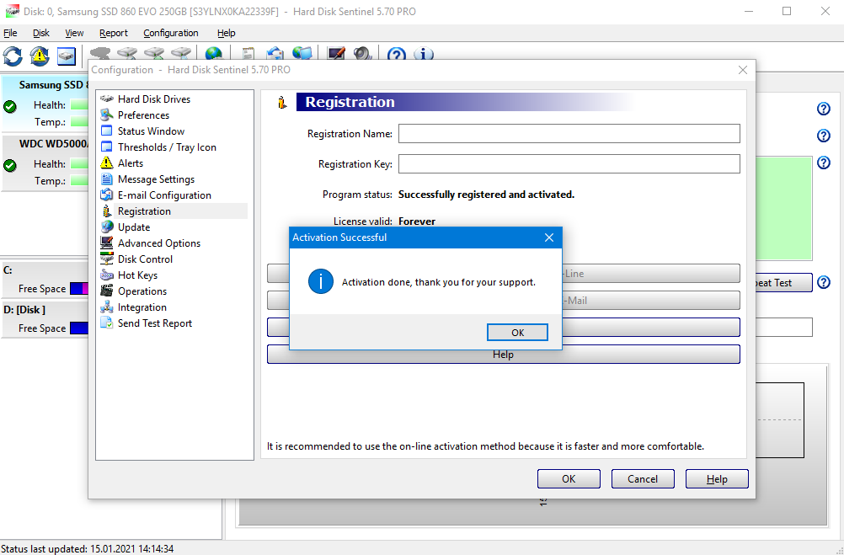Image resolution: width=844 pixels, height=555 pixels.
Task: Select Disk Control in the settings list
Action: tap(145, 259)
